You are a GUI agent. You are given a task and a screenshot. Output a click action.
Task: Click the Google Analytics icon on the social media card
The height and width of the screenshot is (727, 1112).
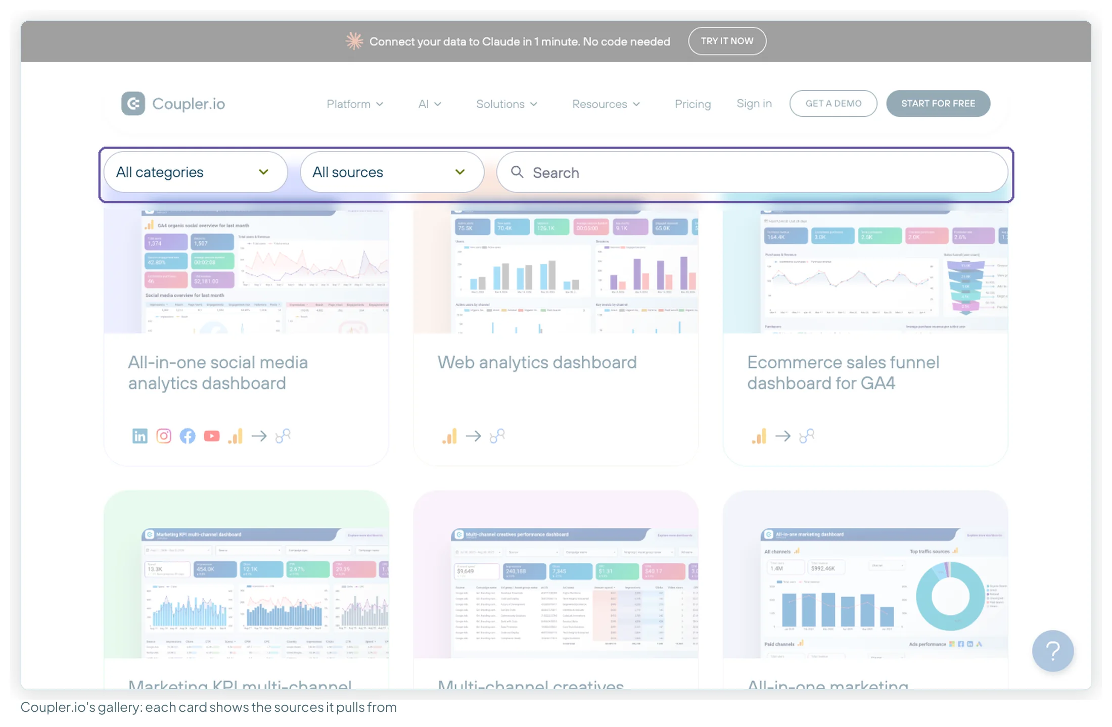(236, 436)
